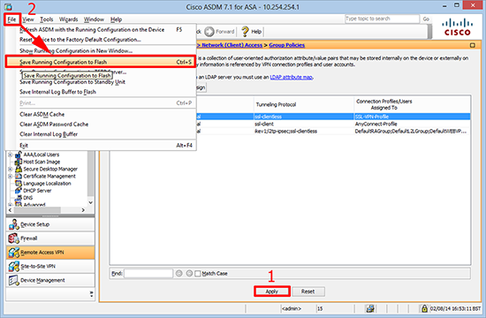Viewport: 486px width, 318px height.
Task: Click the Device Setup icon
Action: coord(13,224)
